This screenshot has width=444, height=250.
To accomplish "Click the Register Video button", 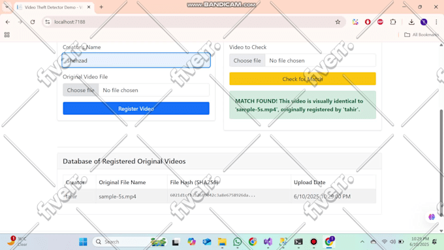I will pos(136,108).
